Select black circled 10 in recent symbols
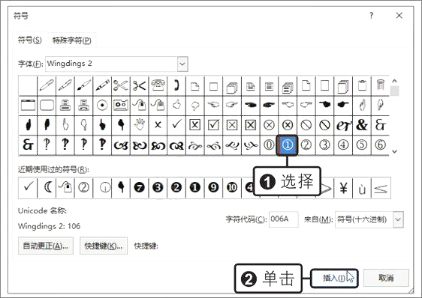Image resolution: width=422 pixels, height=298 pixels. pyautogui.click(x=232, y=187)
